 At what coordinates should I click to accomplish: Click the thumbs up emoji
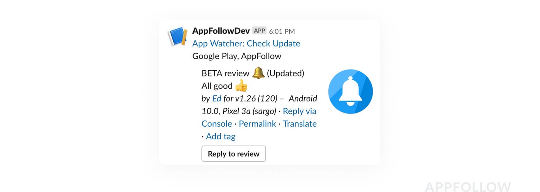[241, 86]
